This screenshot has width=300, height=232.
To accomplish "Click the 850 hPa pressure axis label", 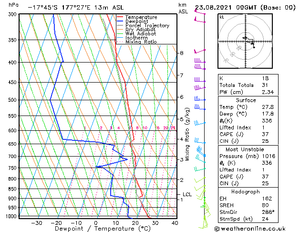I will point(12,189).
